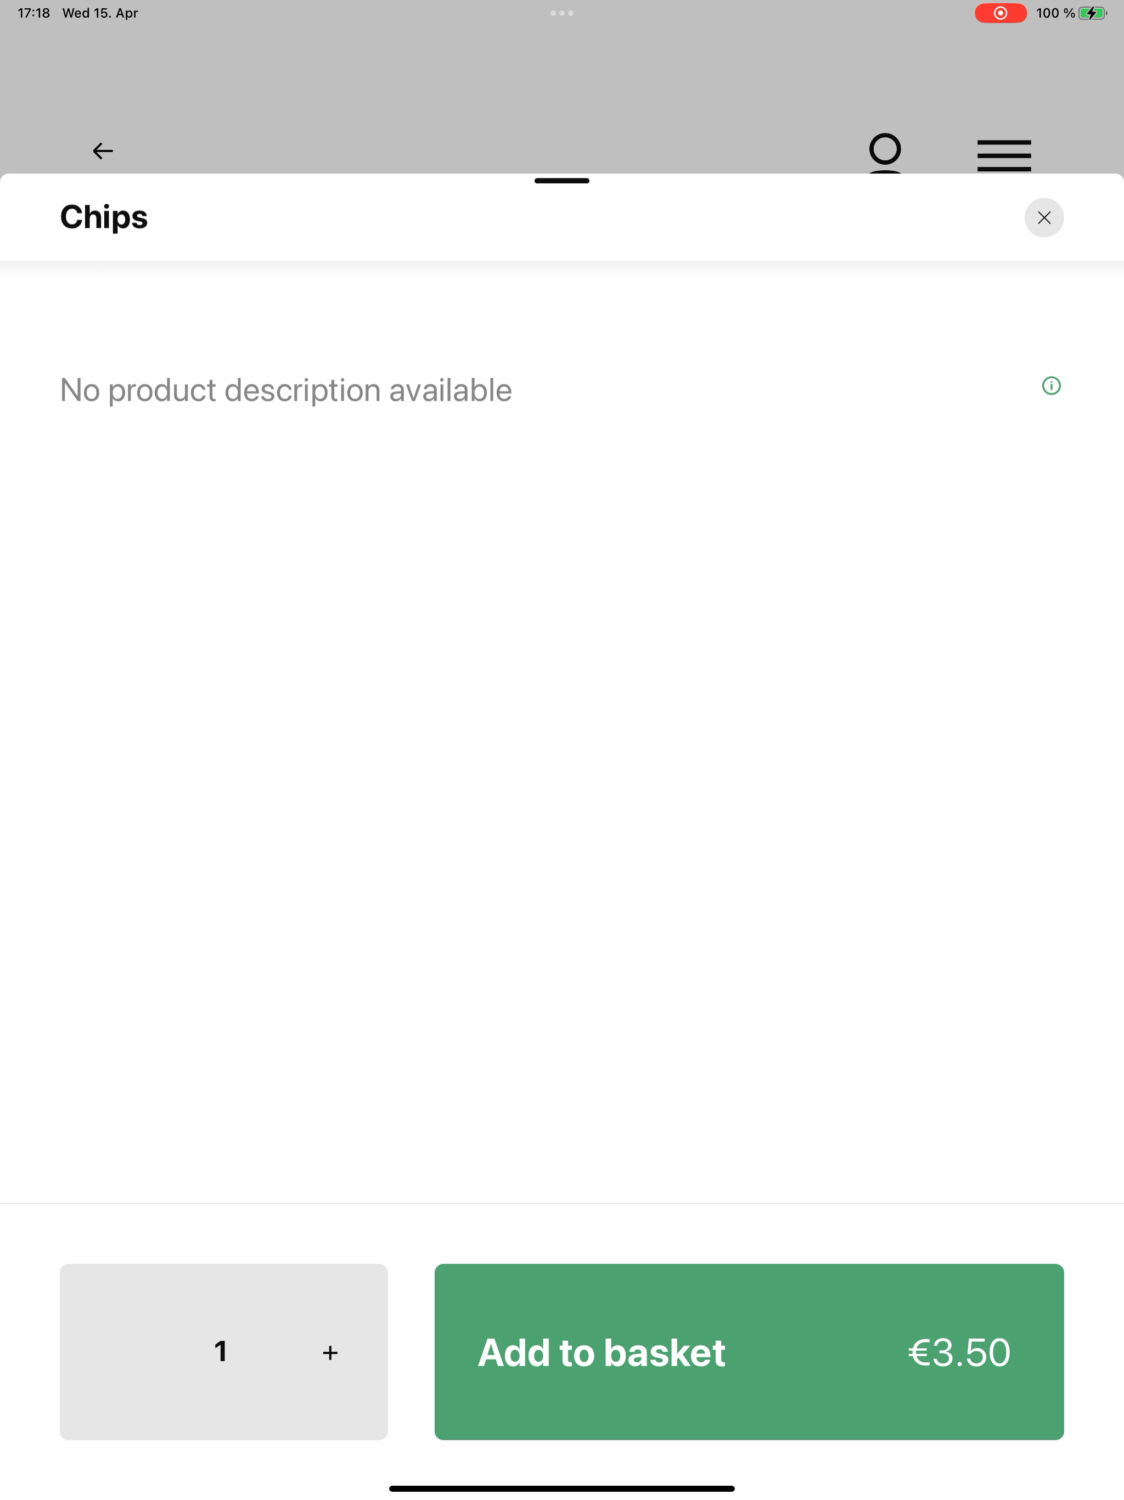Go back using the left arrow
1124x1500 pixels.
click(x=103, y=150)
